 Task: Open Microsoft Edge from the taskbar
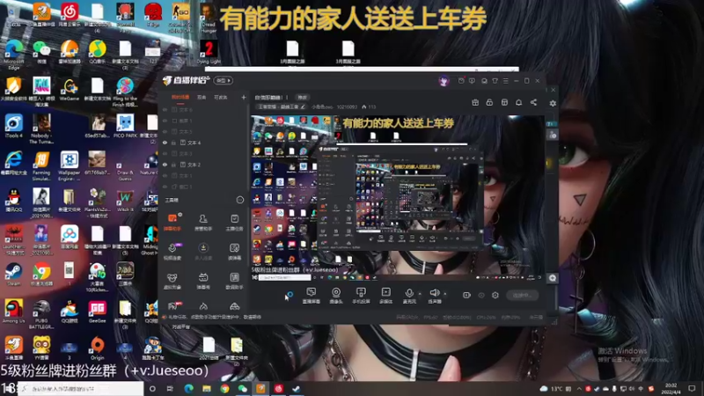point(188,389)
